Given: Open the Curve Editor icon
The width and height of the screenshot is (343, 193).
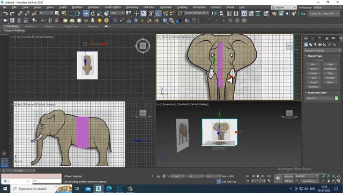Looking at the screenshot, I should point(251,13).
